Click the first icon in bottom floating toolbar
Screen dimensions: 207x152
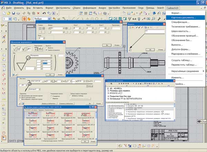click(120, 146)
